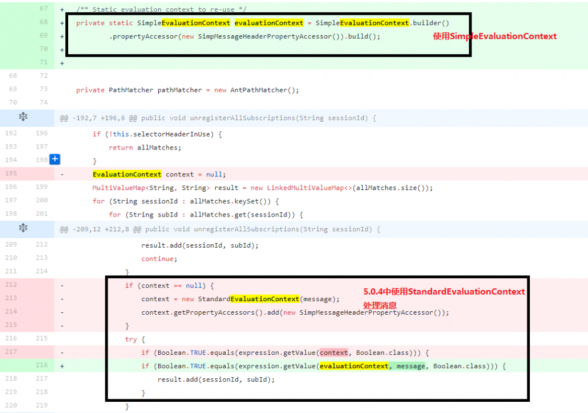588x413 pixels.
Task: Select line number 195 in the old file column
Action: coord(10,173)
